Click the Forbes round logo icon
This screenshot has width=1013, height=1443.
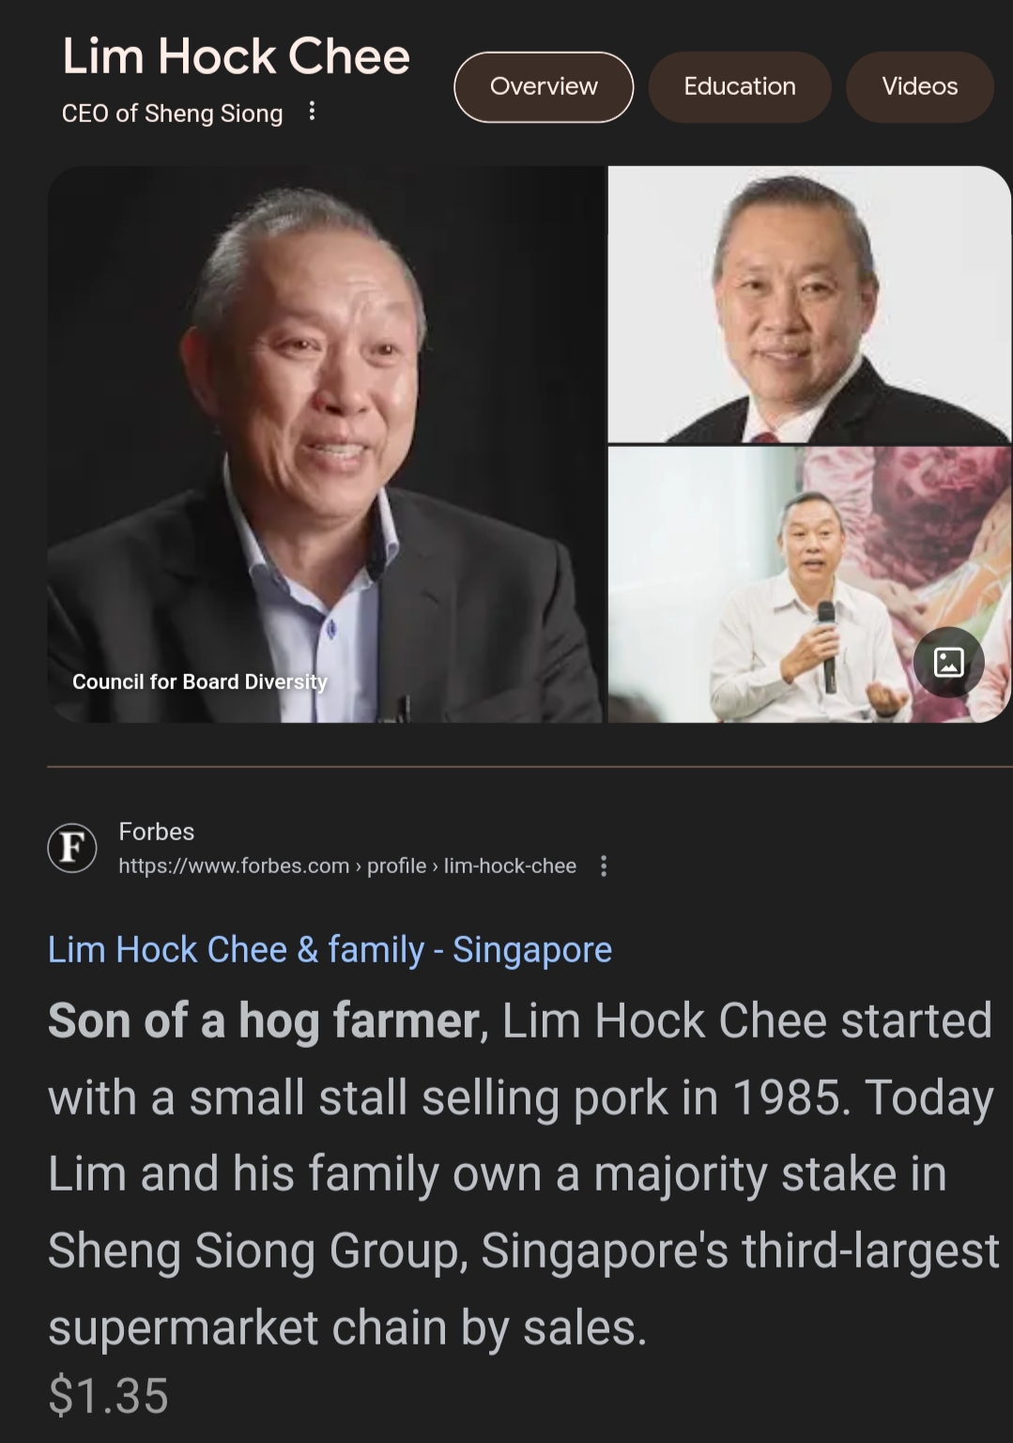[72, 848]
